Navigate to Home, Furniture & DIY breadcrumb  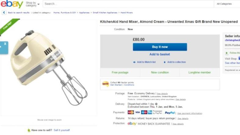tap(65, 13)
